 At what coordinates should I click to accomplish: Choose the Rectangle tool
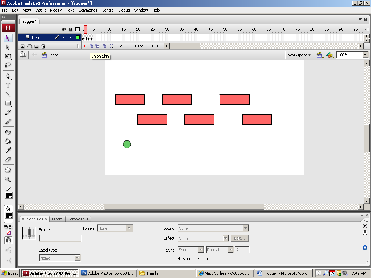pyautogui.click(x=8, y=104)
